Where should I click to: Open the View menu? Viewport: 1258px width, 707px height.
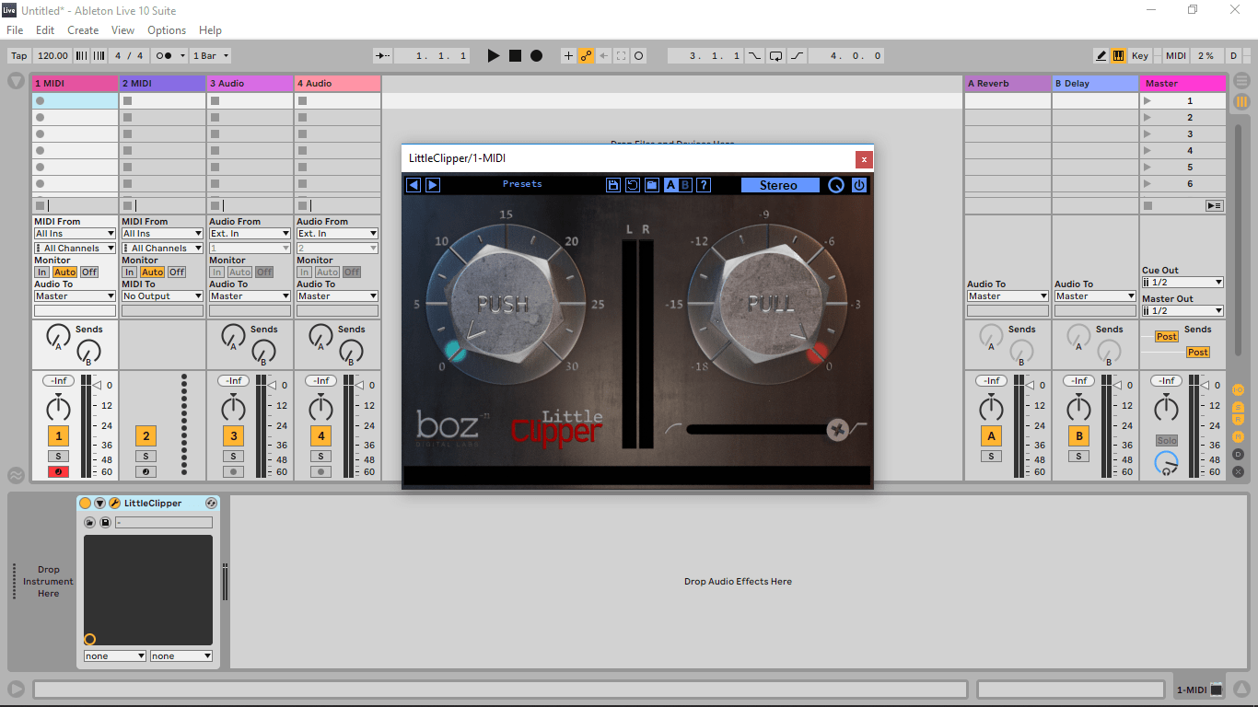tap(122, 30)
